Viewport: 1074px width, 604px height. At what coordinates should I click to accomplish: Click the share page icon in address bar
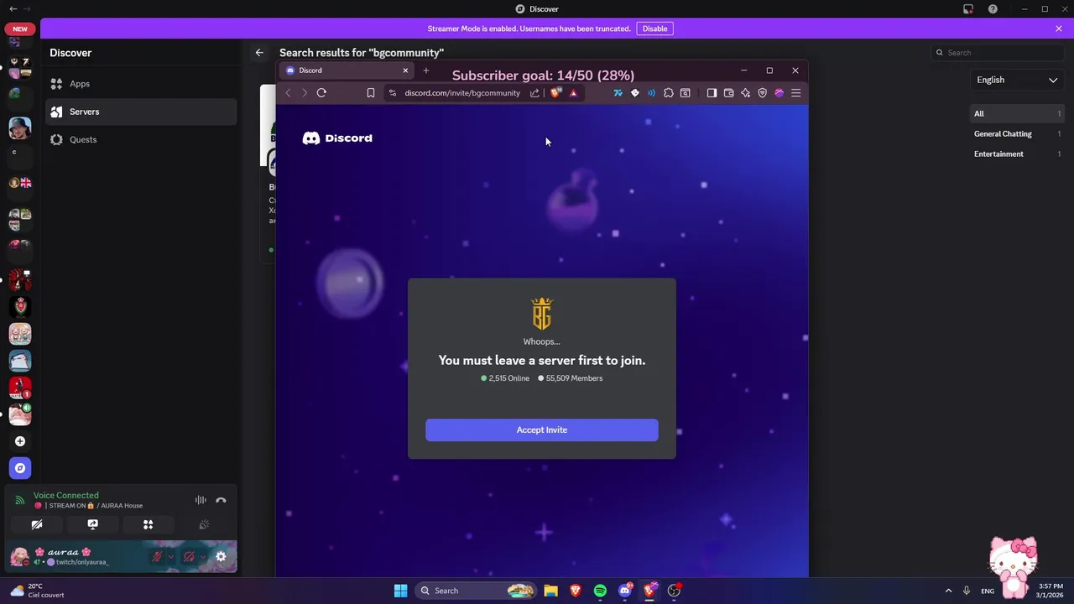(x=534, y=93)
